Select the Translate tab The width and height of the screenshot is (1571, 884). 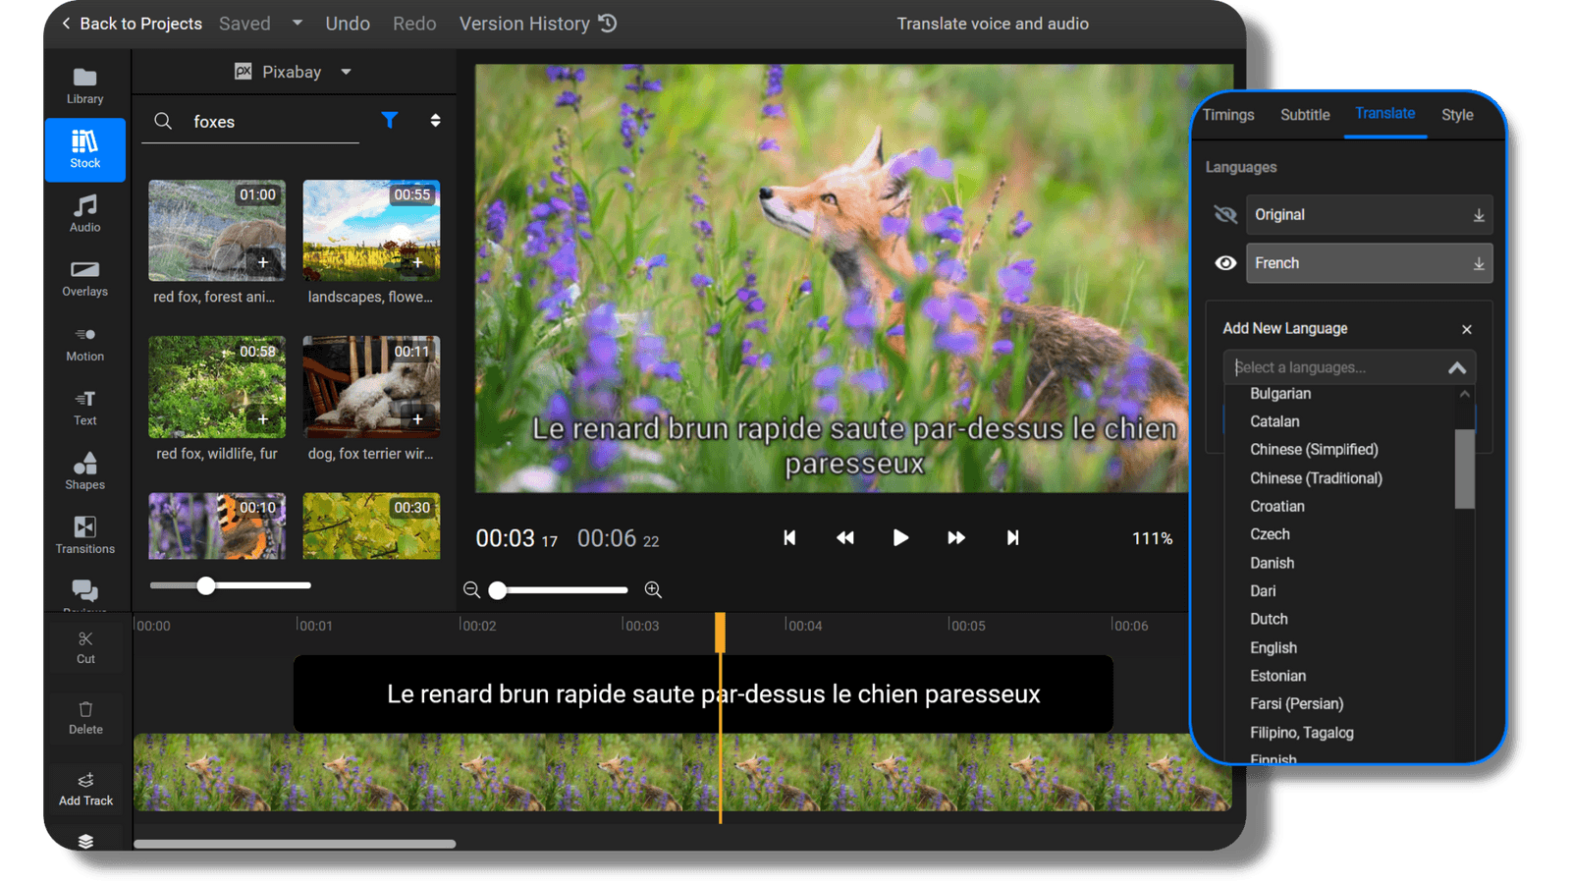tap(1385, 114)
